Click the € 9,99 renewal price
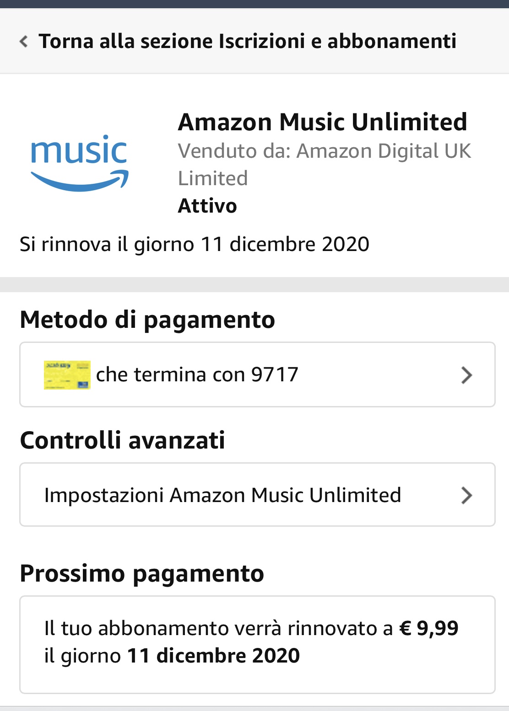 tap(429, 628)
